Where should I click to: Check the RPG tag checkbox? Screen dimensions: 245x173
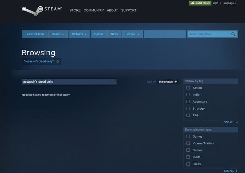(x=188, y=115)
